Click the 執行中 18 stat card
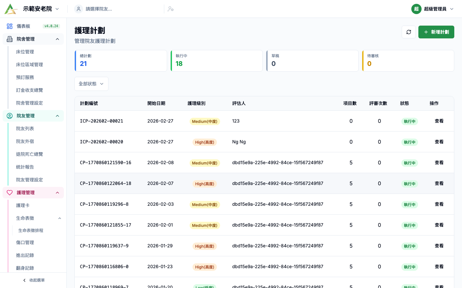462x288 pixels. 217,61
